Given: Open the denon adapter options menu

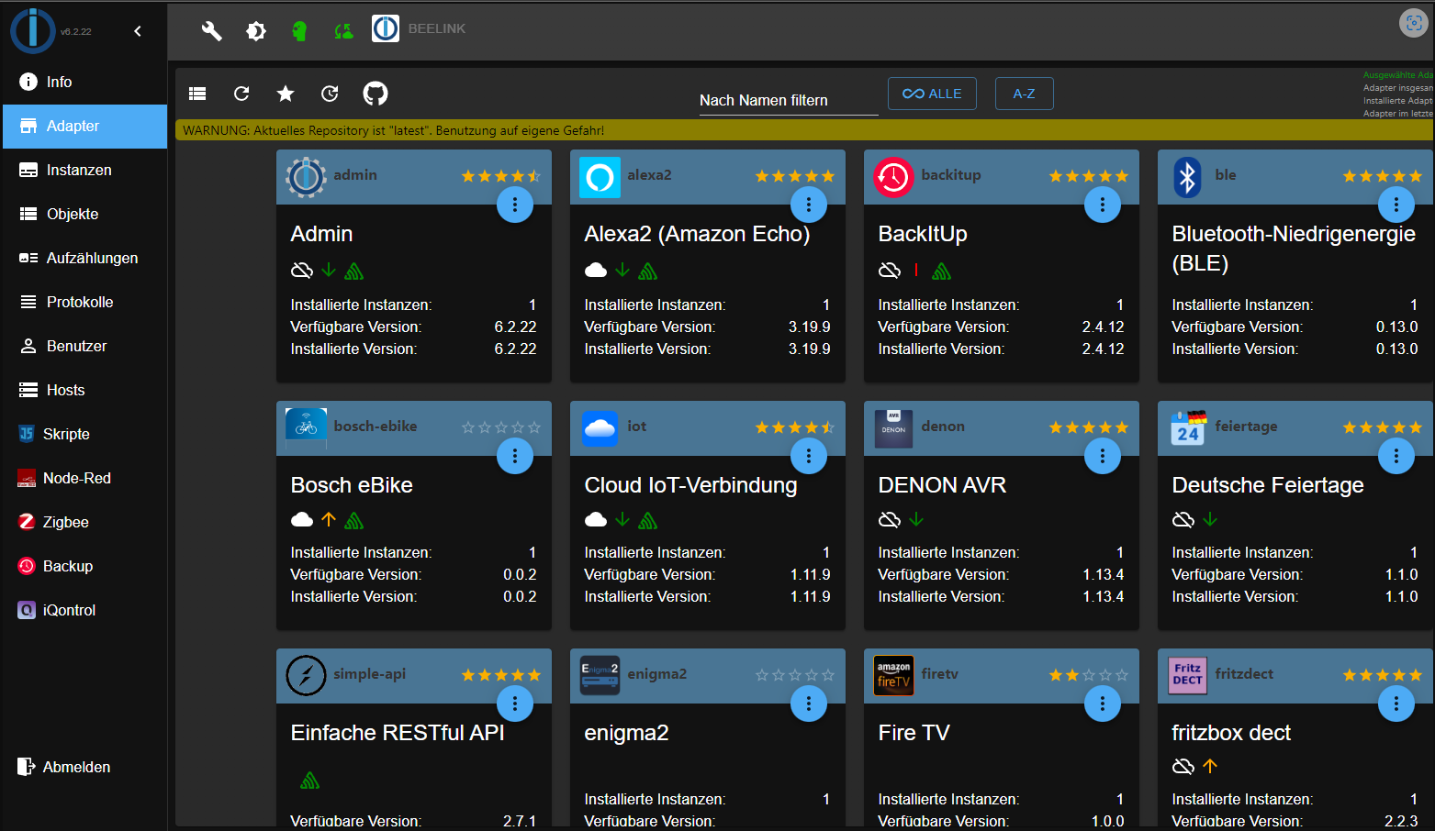Looking at the screenshot, I should 1103,455.
